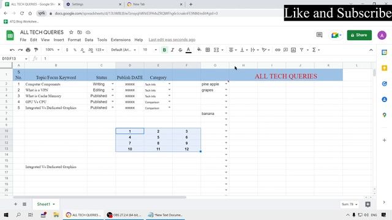Collapse the menus with the up chevron

coord(371,50)
